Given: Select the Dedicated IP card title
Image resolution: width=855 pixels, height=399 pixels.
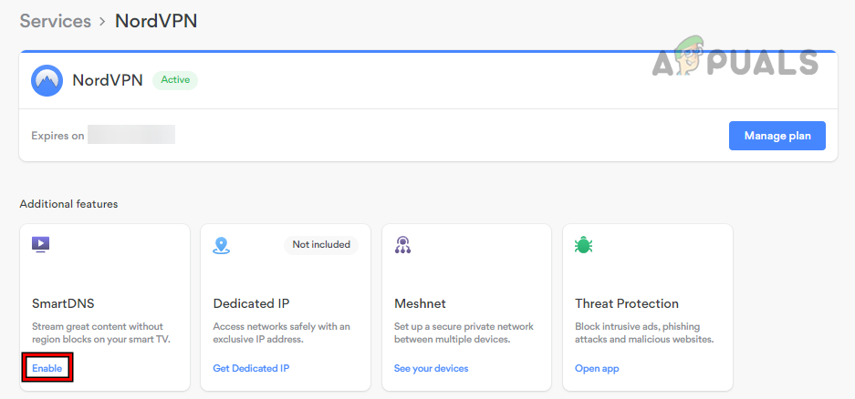Looking at the screenshot, I should pyautogui.click(x=251, y=303).
